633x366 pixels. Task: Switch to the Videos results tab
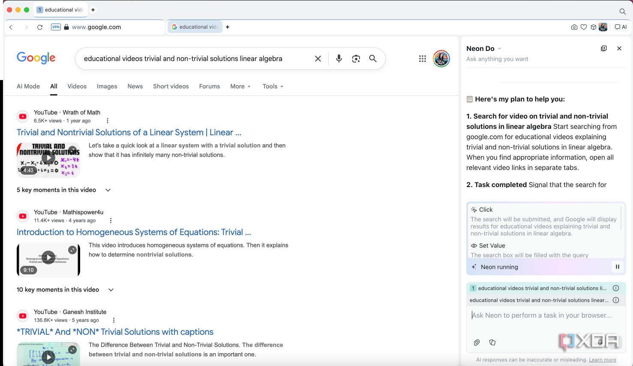tap(77, 86)
